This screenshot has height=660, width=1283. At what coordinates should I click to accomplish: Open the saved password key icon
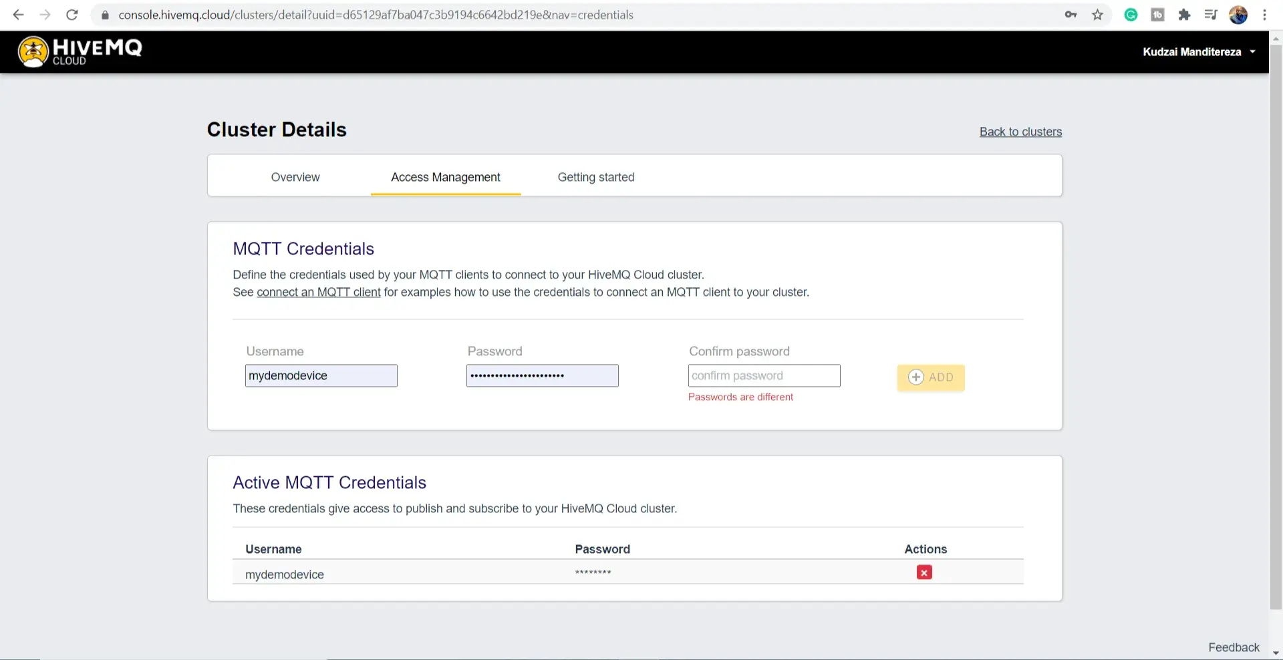pyautogui.click(x=1071, y=15)
